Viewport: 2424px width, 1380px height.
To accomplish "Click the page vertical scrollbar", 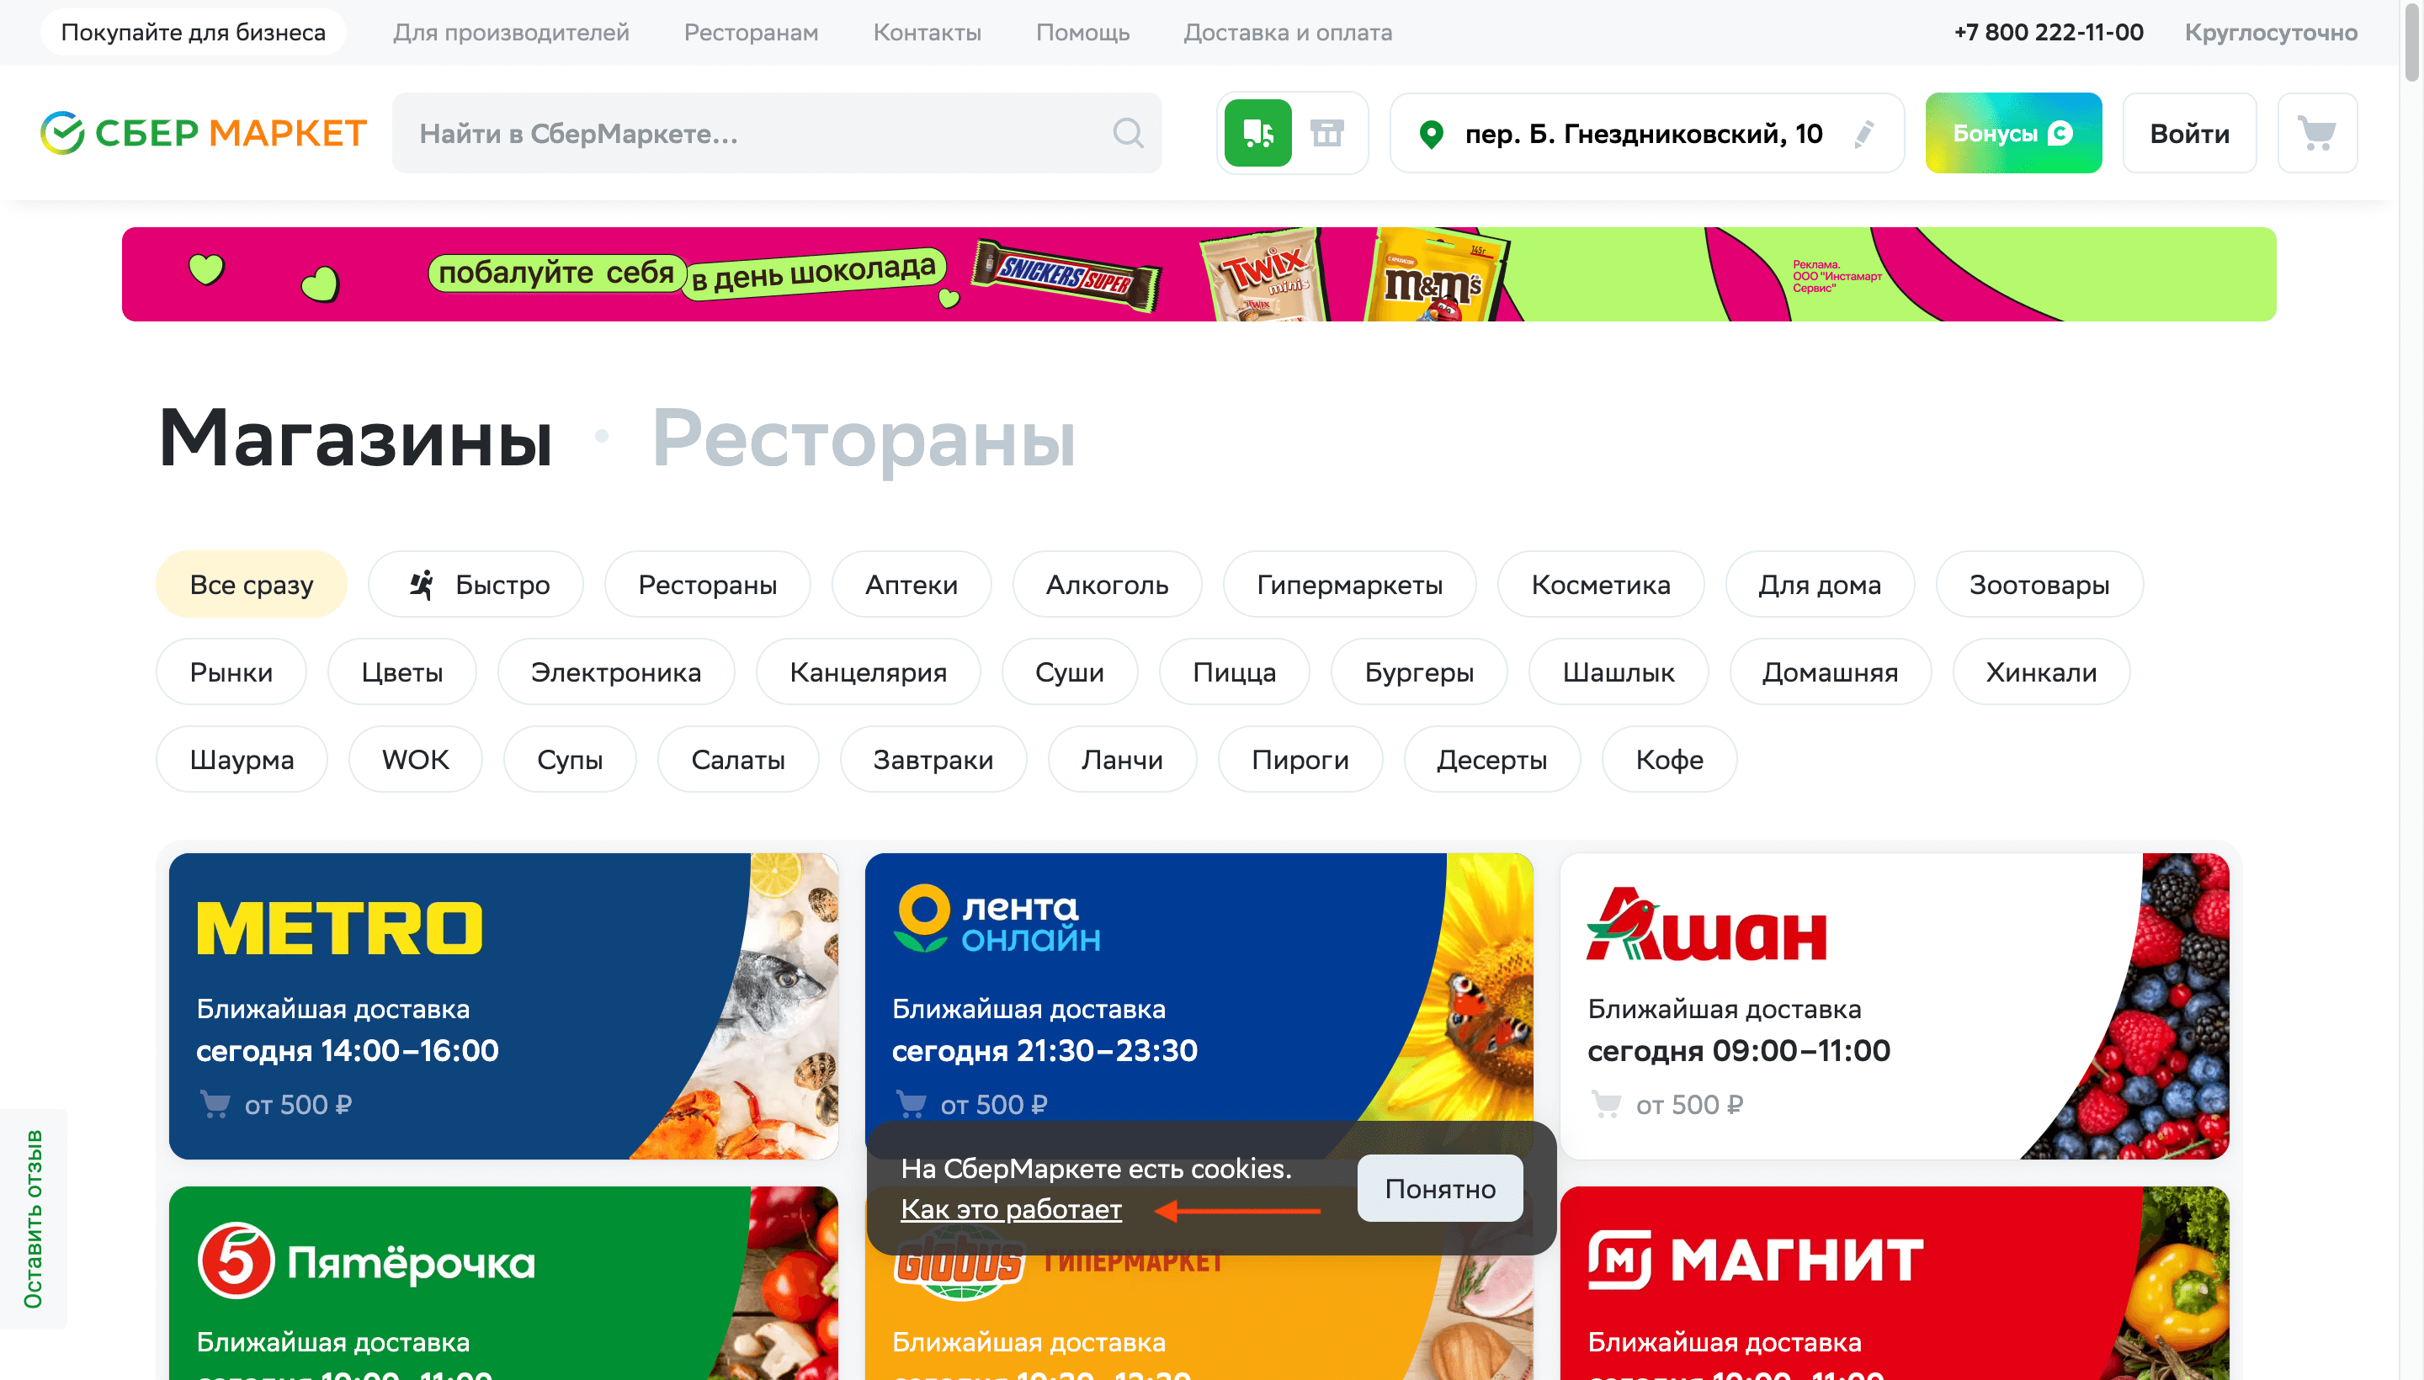I will [x=2411, y=690].
